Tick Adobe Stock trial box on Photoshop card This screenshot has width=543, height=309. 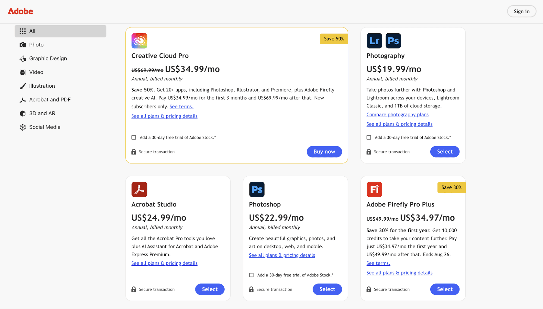click(251, 275)
